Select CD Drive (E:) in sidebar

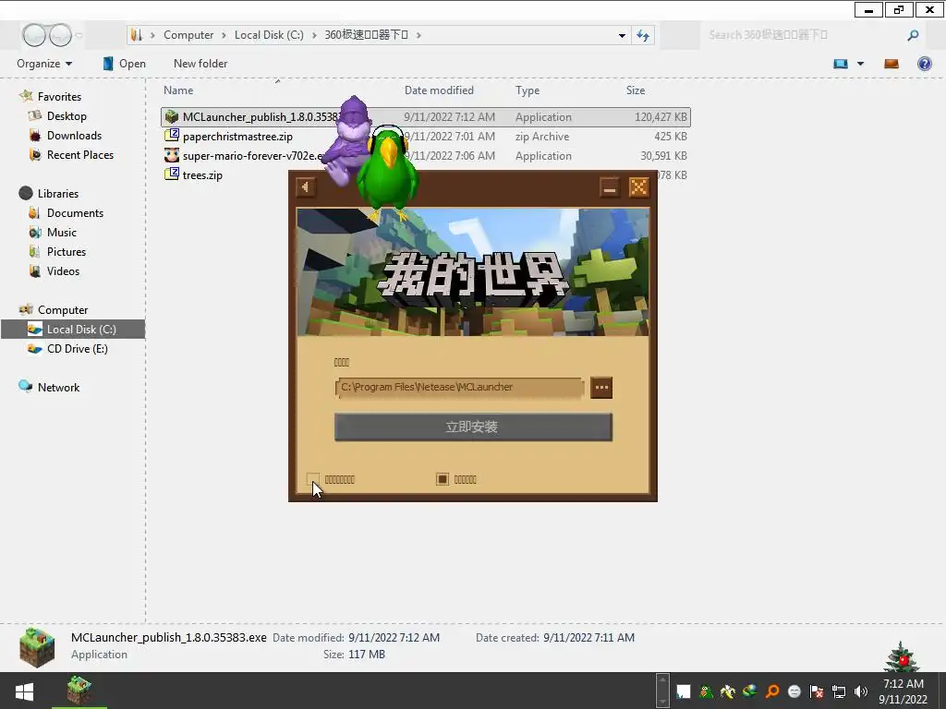[x=78, y=348]
